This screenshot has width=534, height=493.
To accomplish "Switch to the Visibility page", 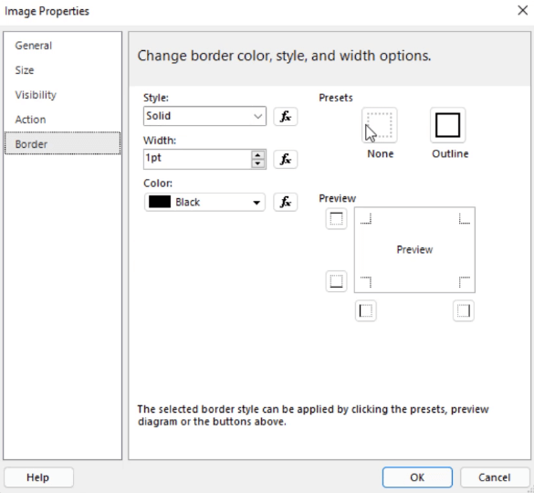I will (36, 95).
